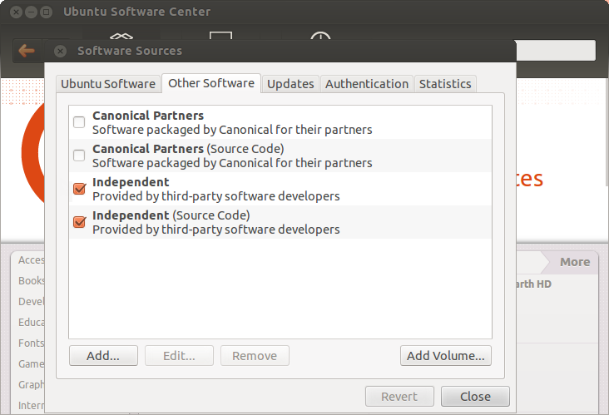Click the Software Center maximize icon
This screenshot has height=415, width=609.
pyautogui.click(x=46, y=12)
